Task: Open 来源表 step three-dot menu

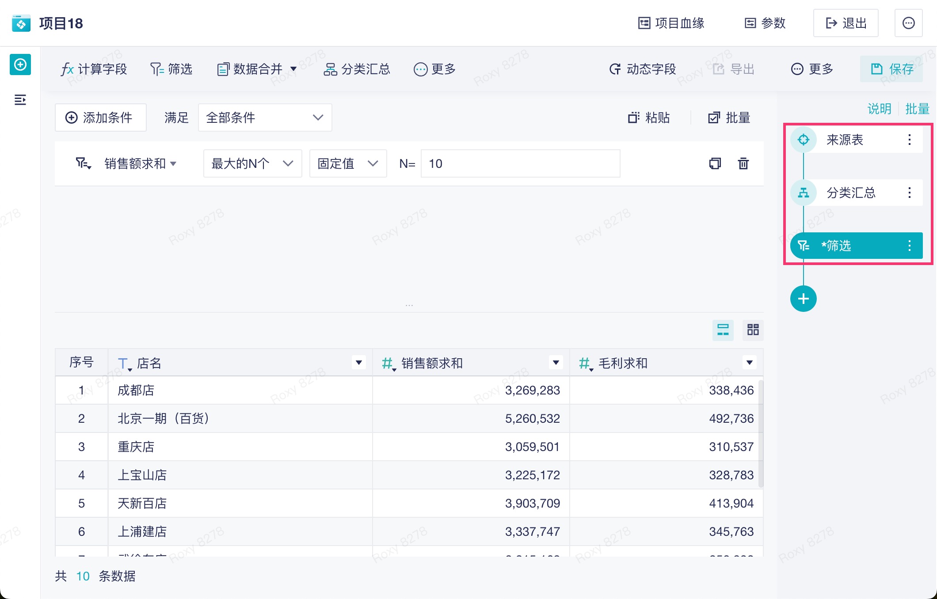Action: tap(909, 140)
